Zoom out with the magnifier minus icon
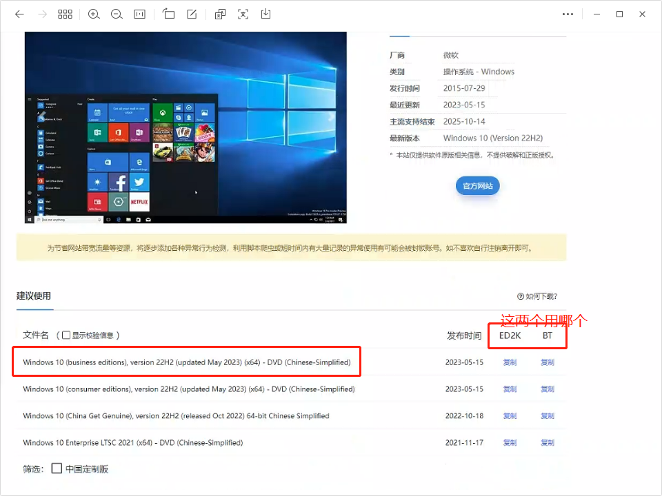The width and height of the screenshot is (662, 496). (x=117, y=14)
